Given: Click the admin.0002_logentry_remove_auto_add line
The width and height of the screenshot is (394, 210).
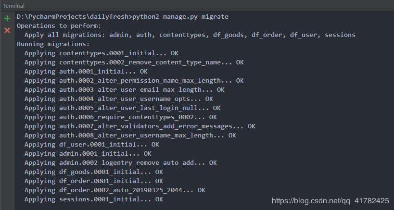Looking at the screenshot, I should 120,163.
